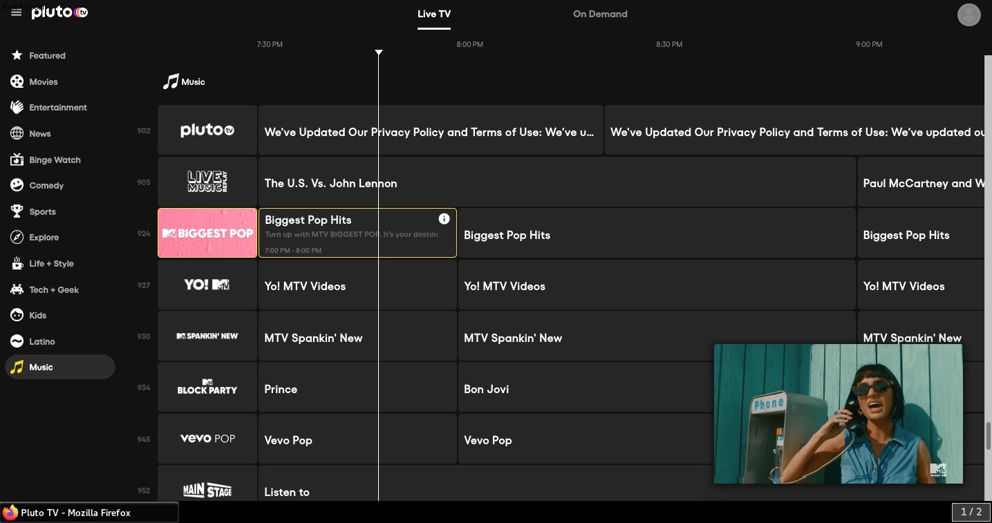This screenshot has height=523, width=992.
Task: Open the hamburger menu
Action: pyautogui.click(x=17, y=13)
